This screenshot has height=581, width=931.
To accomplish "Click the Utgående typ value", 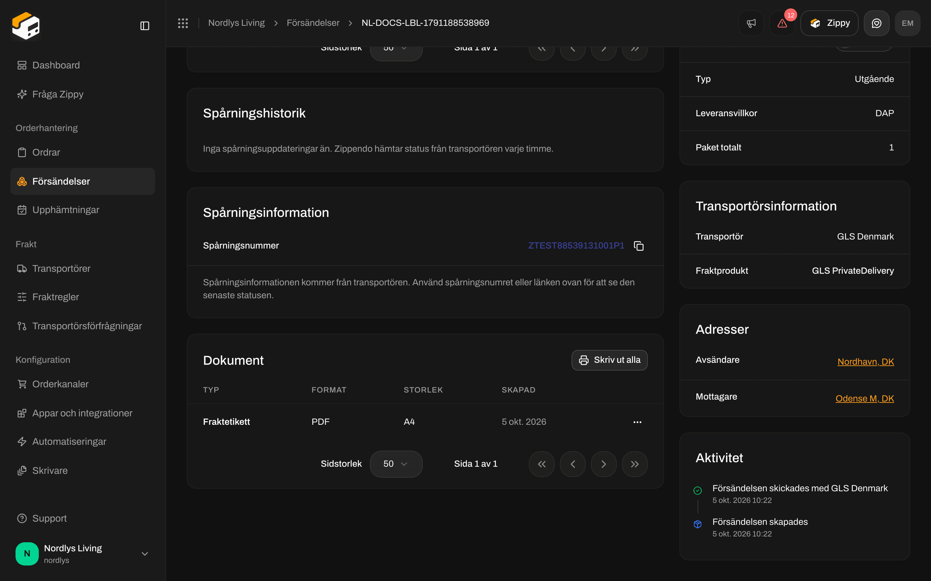I will [874, 79].
